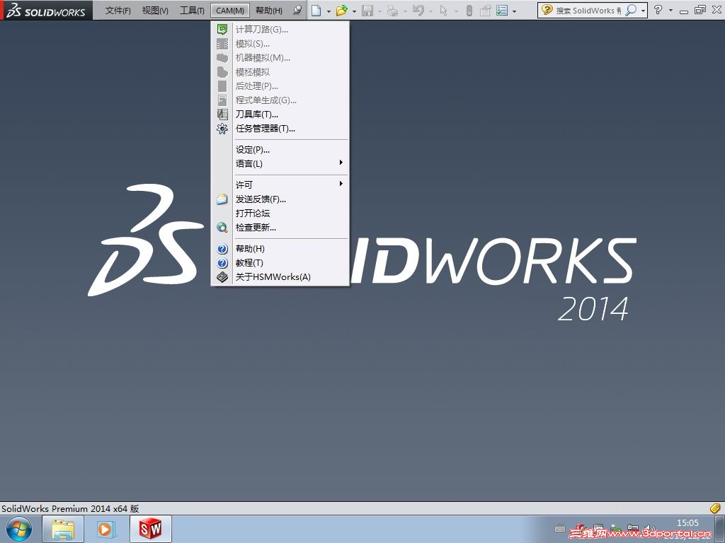The width and height of the screenshot is (725, 543).
Task: Click the blue icon beside 教程(T)
Action: point(222,263)
